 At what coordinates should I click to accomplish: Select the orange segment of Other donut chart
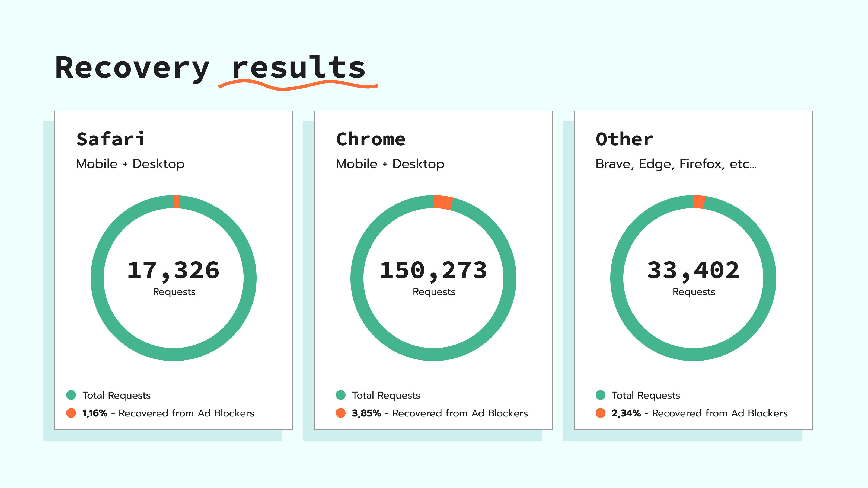pyautogui.click(x=699, y=202)
